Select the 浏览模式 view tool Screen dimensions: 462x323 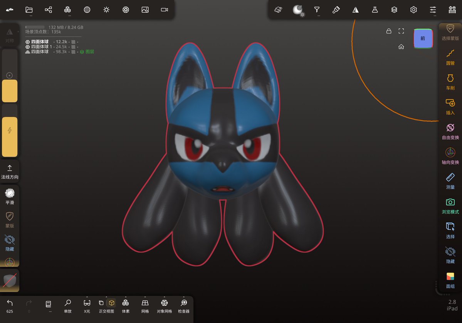tap(450, 206)
